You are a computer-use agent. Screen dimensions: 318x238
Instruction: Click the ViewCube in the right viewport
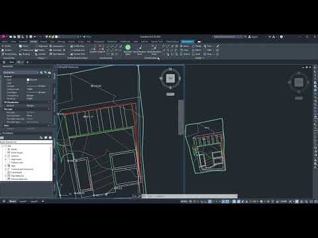click(299, 82)
